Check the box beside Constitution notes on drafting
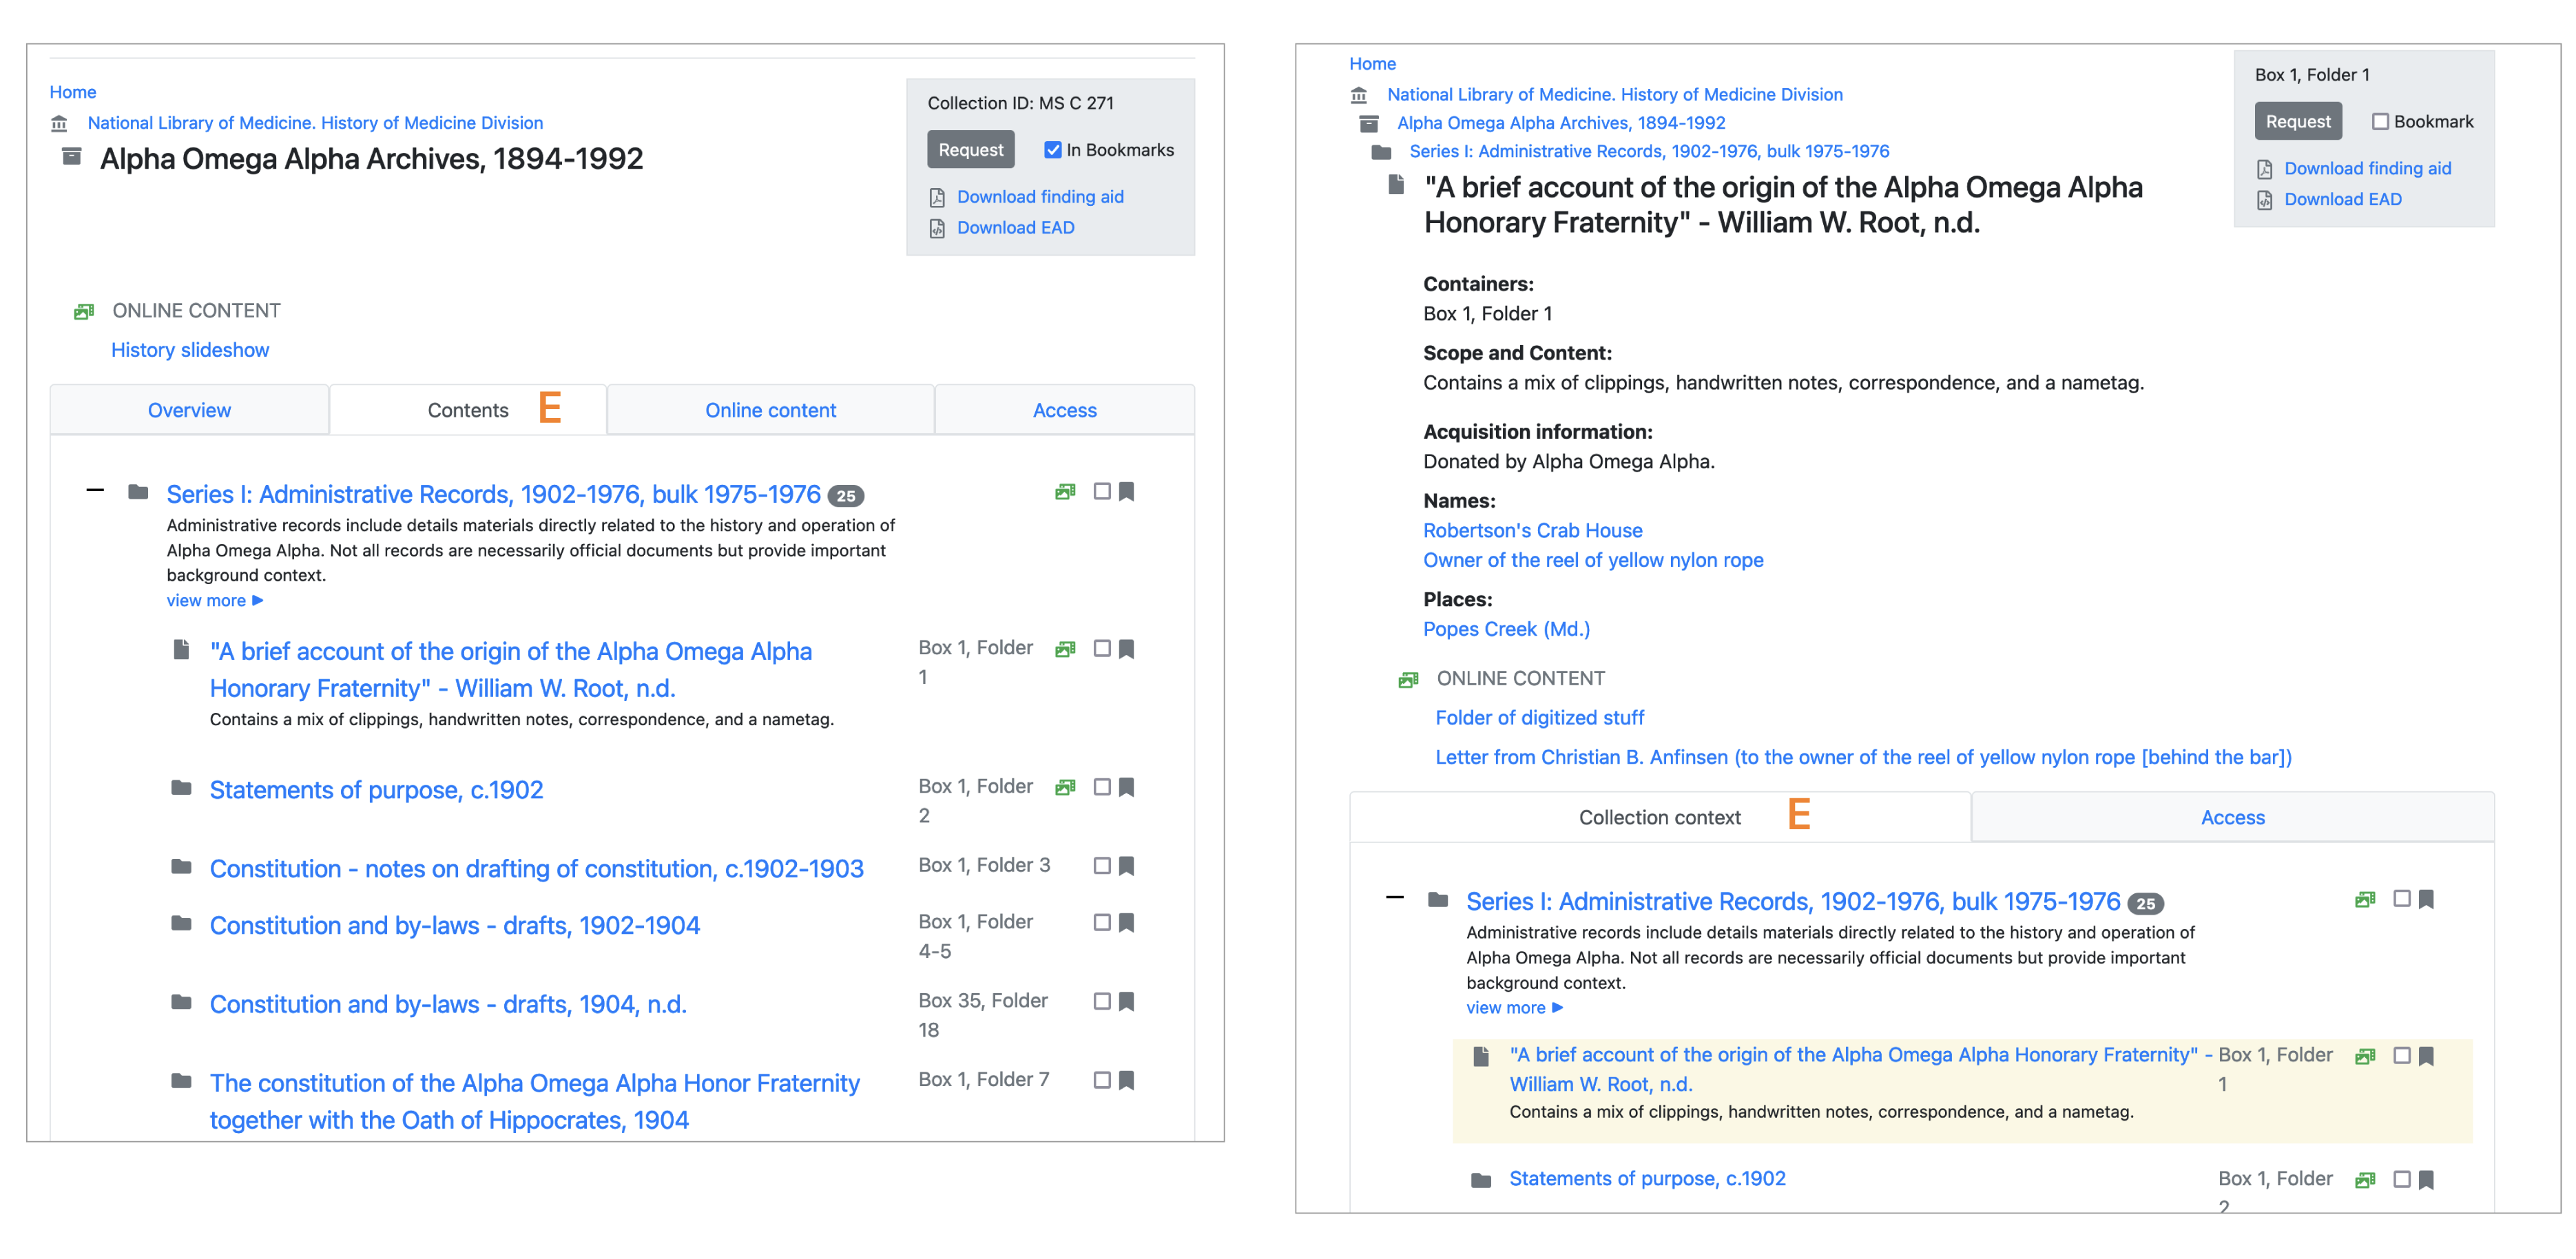Image resolution: width=2576 pixels, height=1259 pixels. pyautogui.click(x=1103, y=865)
